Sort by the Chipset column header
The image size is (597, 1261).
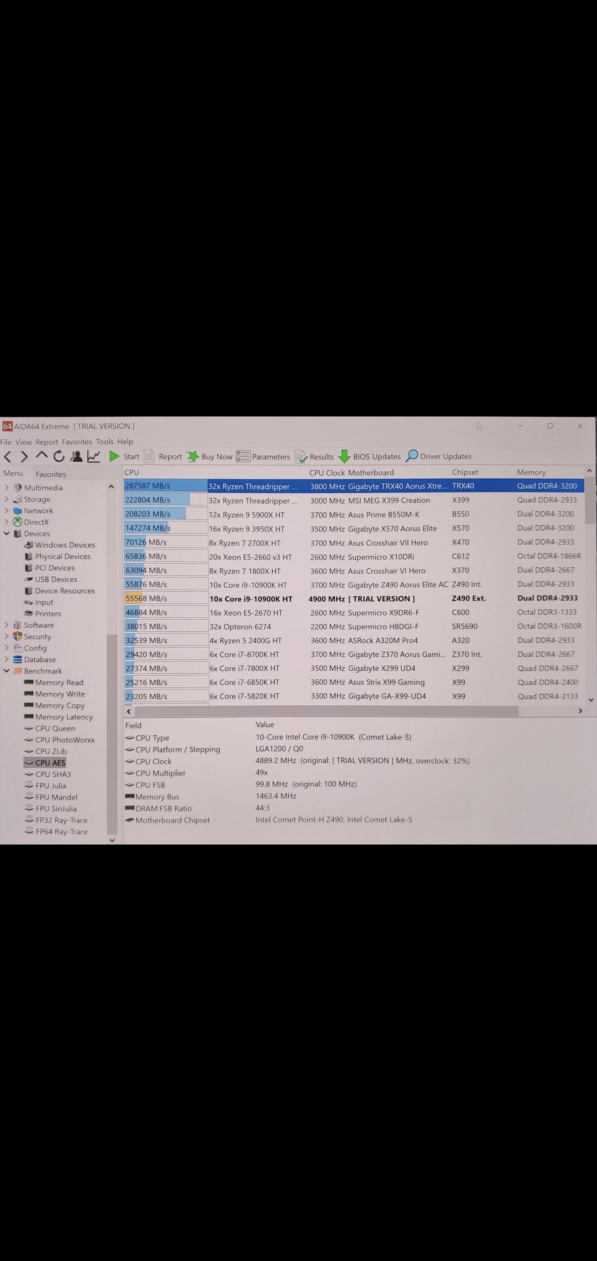(465, 472)
